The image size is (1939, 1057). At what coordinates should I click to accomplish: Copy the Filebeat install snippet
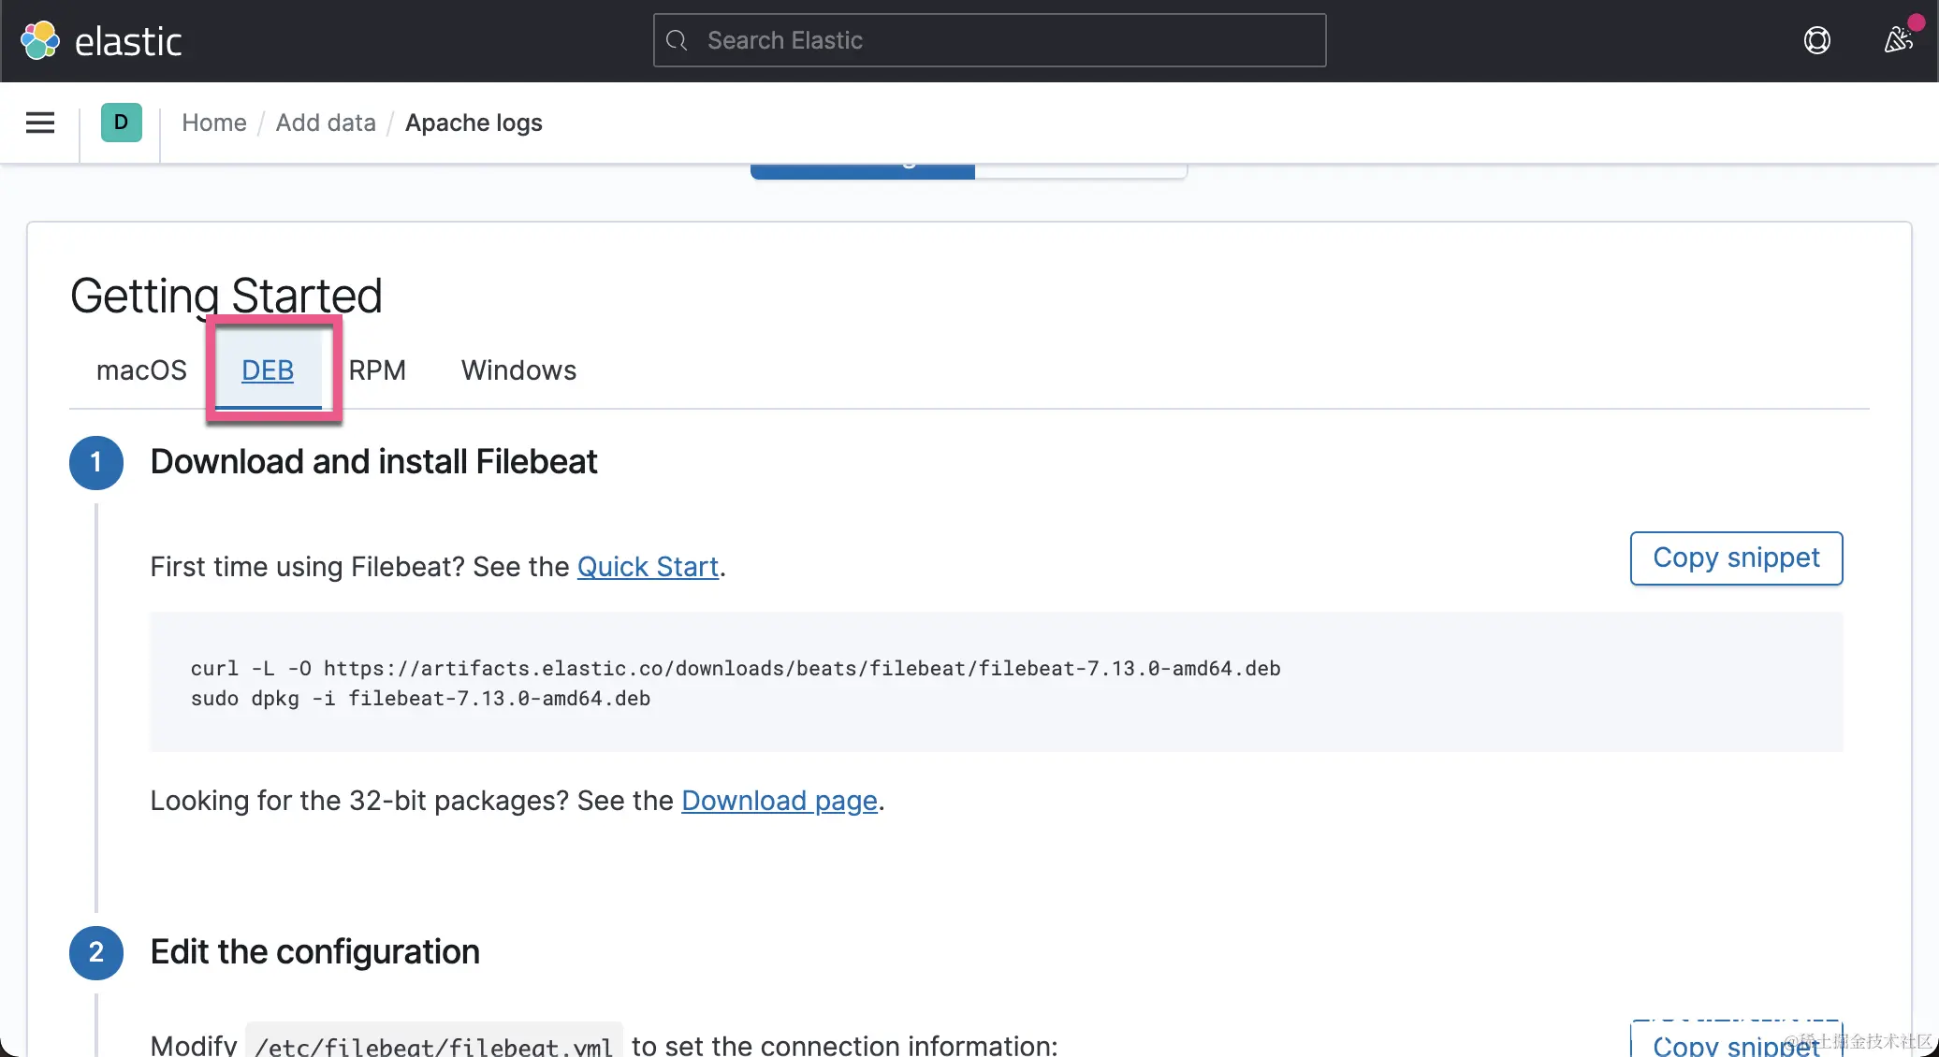click(x=1736, y=558)
